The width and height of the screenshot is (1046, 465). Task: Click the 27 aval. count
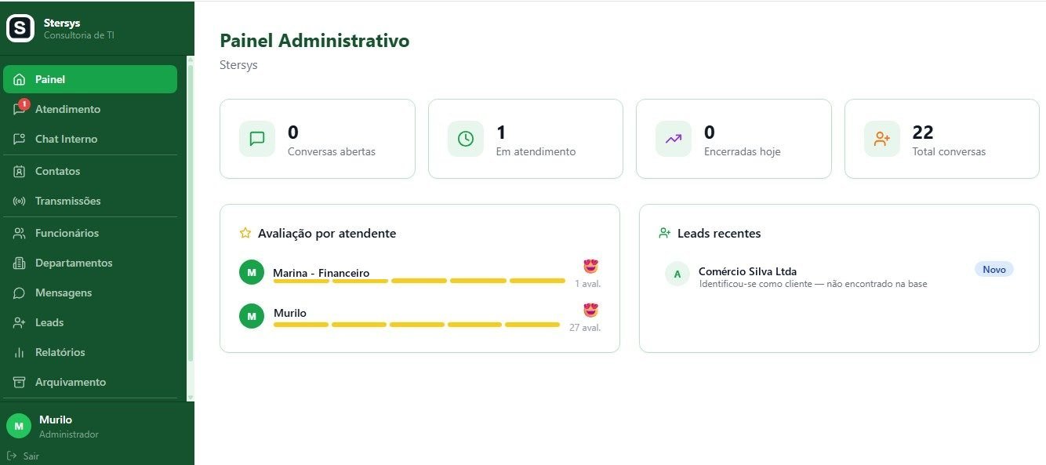click(x=585, y=328)
